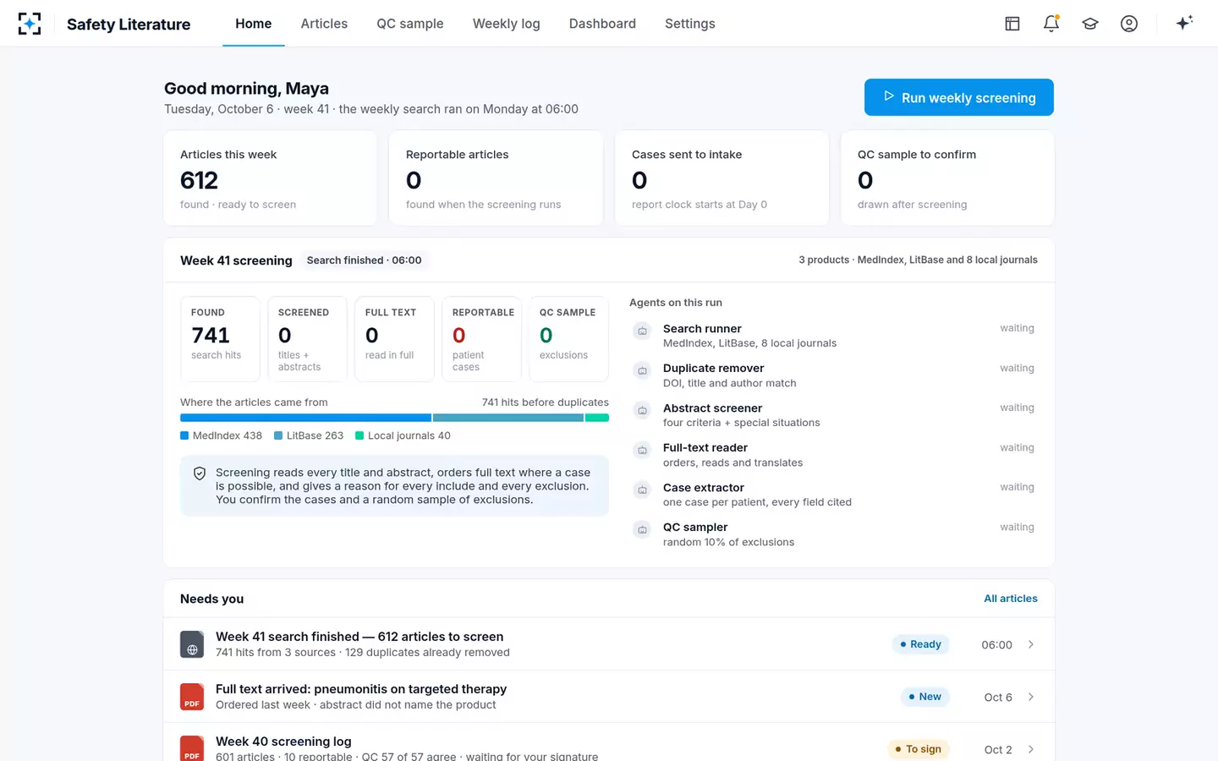1218x761 pixels.
Task: Open the Cases sent to intake card
Action: [x=721, y=178]
